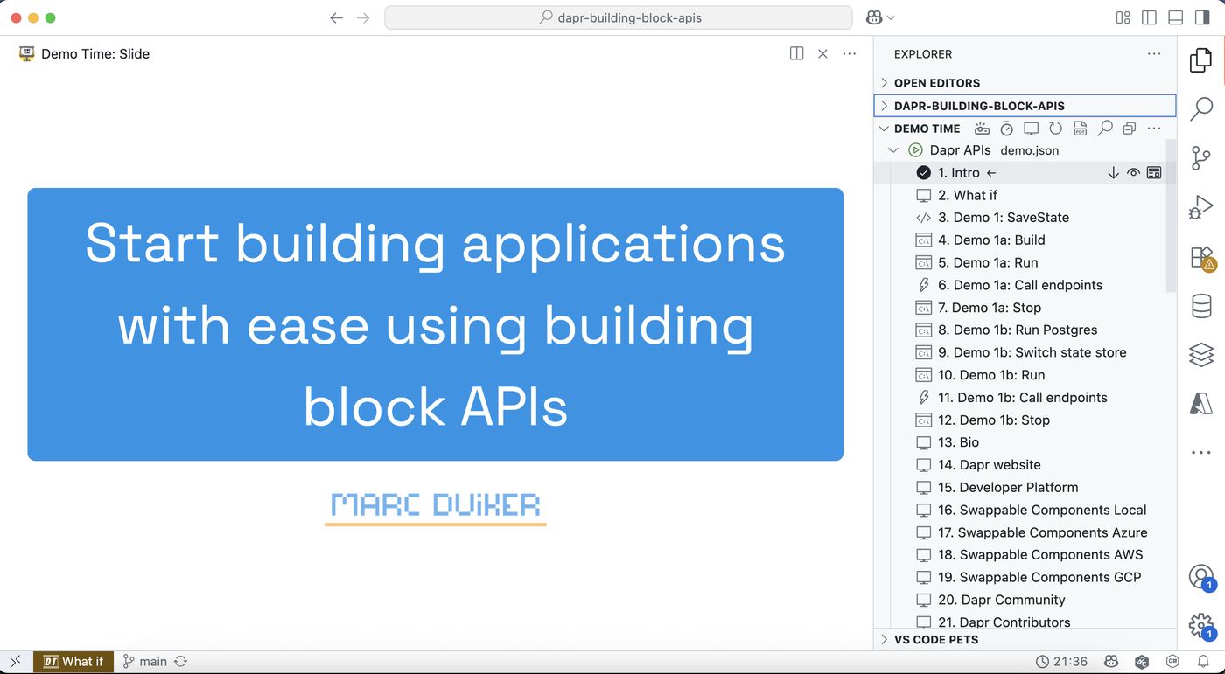This screenshot has height=674, width=1225.
Task: Collapse the Demo Time section
Action: pos(884,129)
